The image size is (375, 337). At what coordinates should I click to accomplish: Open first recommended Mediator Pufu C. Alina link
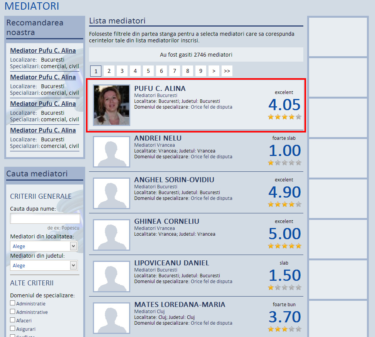[43, 51]
